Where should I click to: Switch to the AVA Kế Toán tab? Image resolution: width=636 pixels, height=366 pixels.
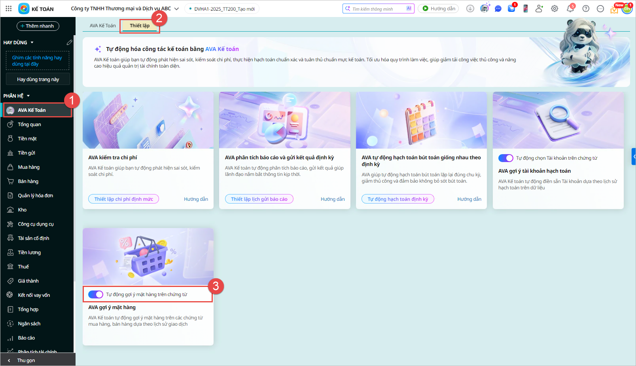(103, 26)
